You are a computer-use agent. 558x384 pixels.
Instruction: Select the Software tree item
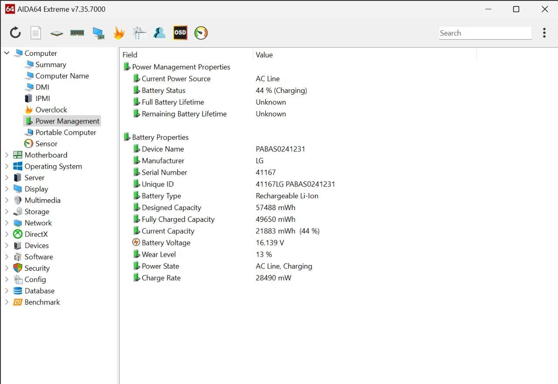click(39, 257)
